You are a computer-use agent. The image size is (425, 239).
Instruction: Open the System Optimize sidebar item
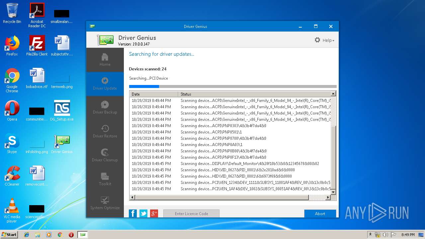tap(105, 203)
